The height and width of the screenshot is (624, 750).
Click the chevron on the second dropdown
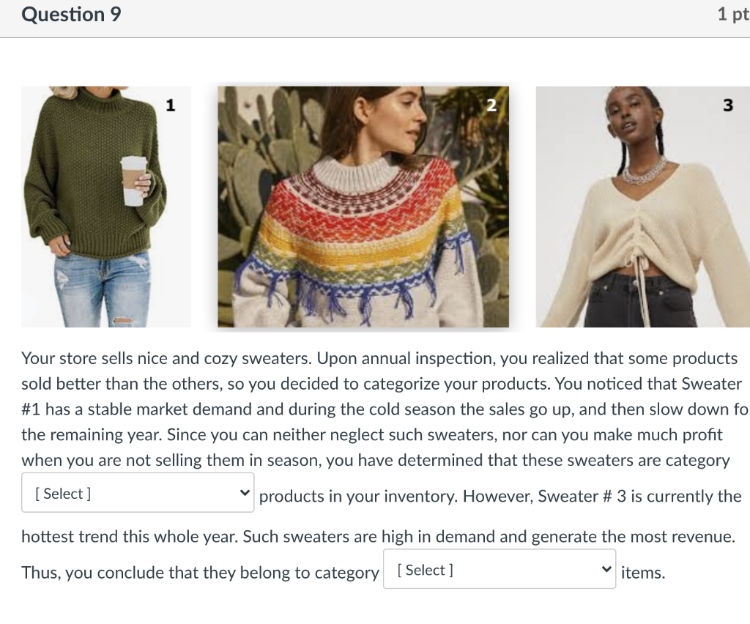point(606,568)
